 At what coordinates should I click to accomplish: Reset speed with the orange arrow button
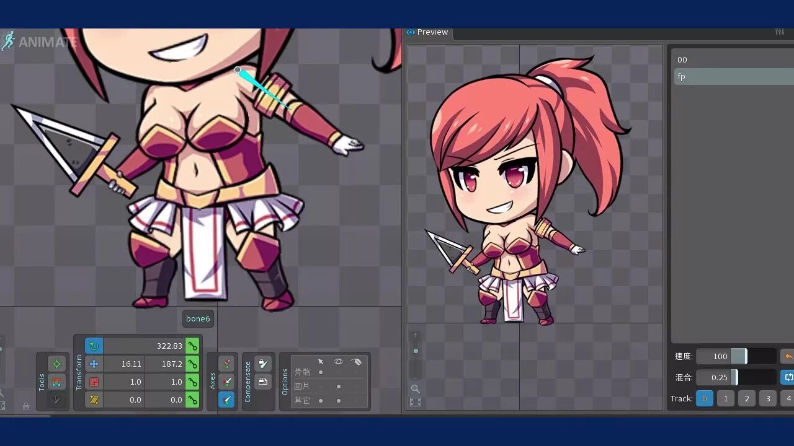tap(788, 356)
